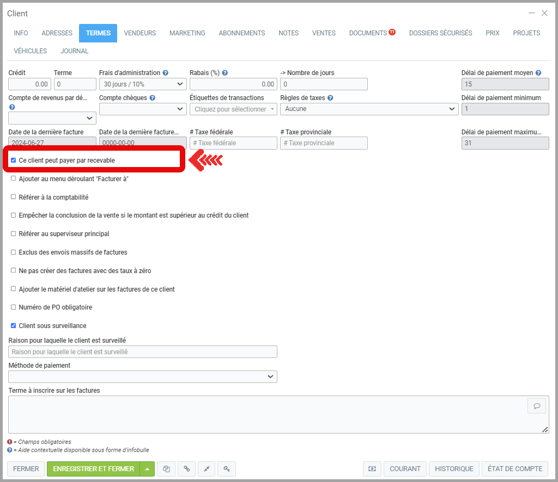Click the chain link icon button
The image size is (558, 482).
click(x=186, y=468)
